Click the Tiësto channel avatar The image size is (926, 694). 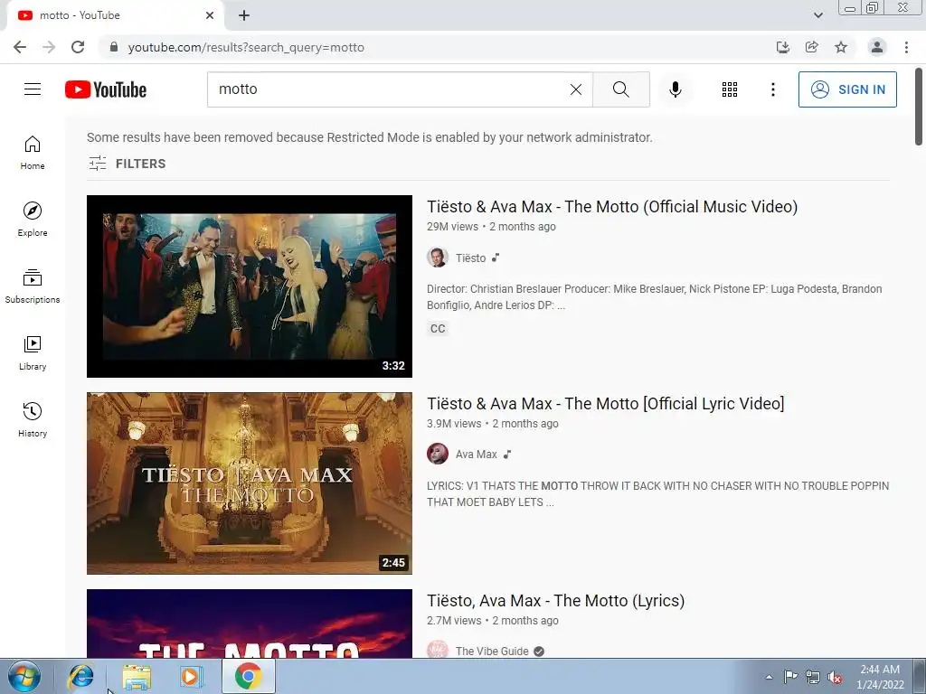438,258
